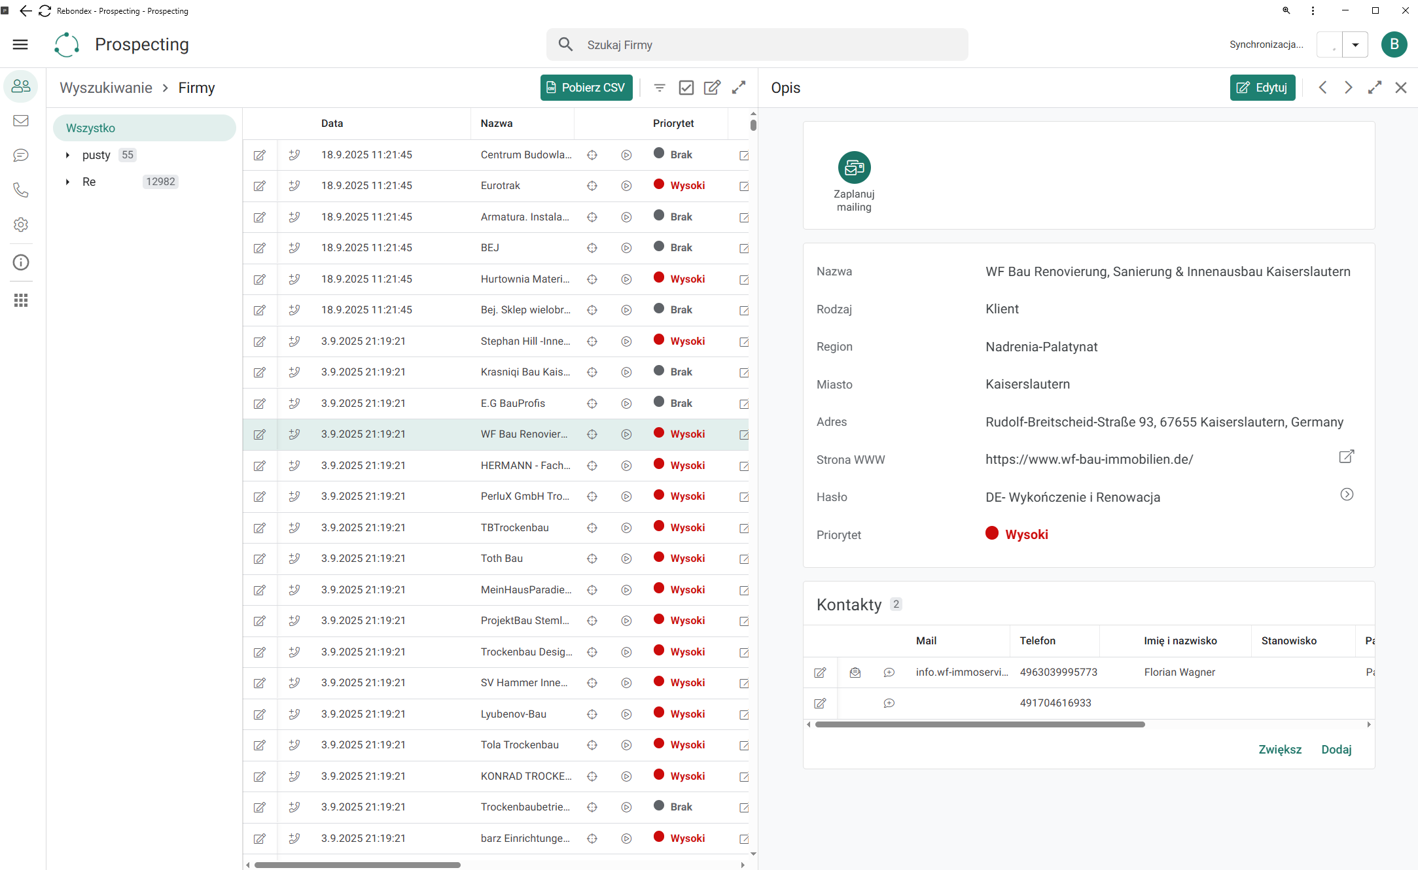Expand the Re tree node
Image resolution: width=1418 pixels, height=870 pixels.
tap(67, 182)
